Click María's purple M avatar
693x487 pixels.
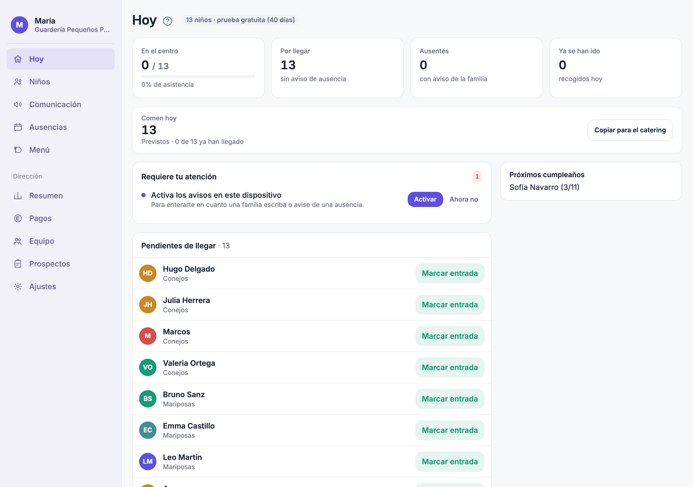pos(19,25)
